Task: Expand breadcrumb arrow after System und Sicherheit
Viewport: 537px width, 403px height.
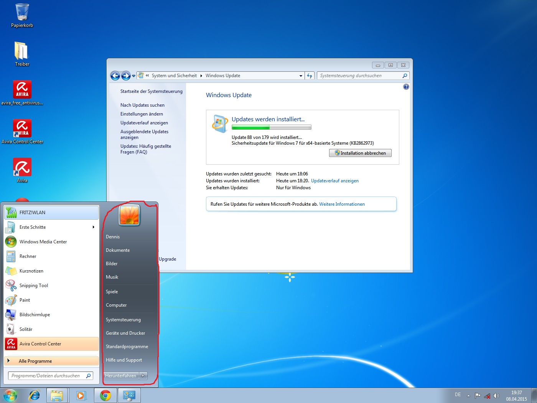Action: click(201, 76)
